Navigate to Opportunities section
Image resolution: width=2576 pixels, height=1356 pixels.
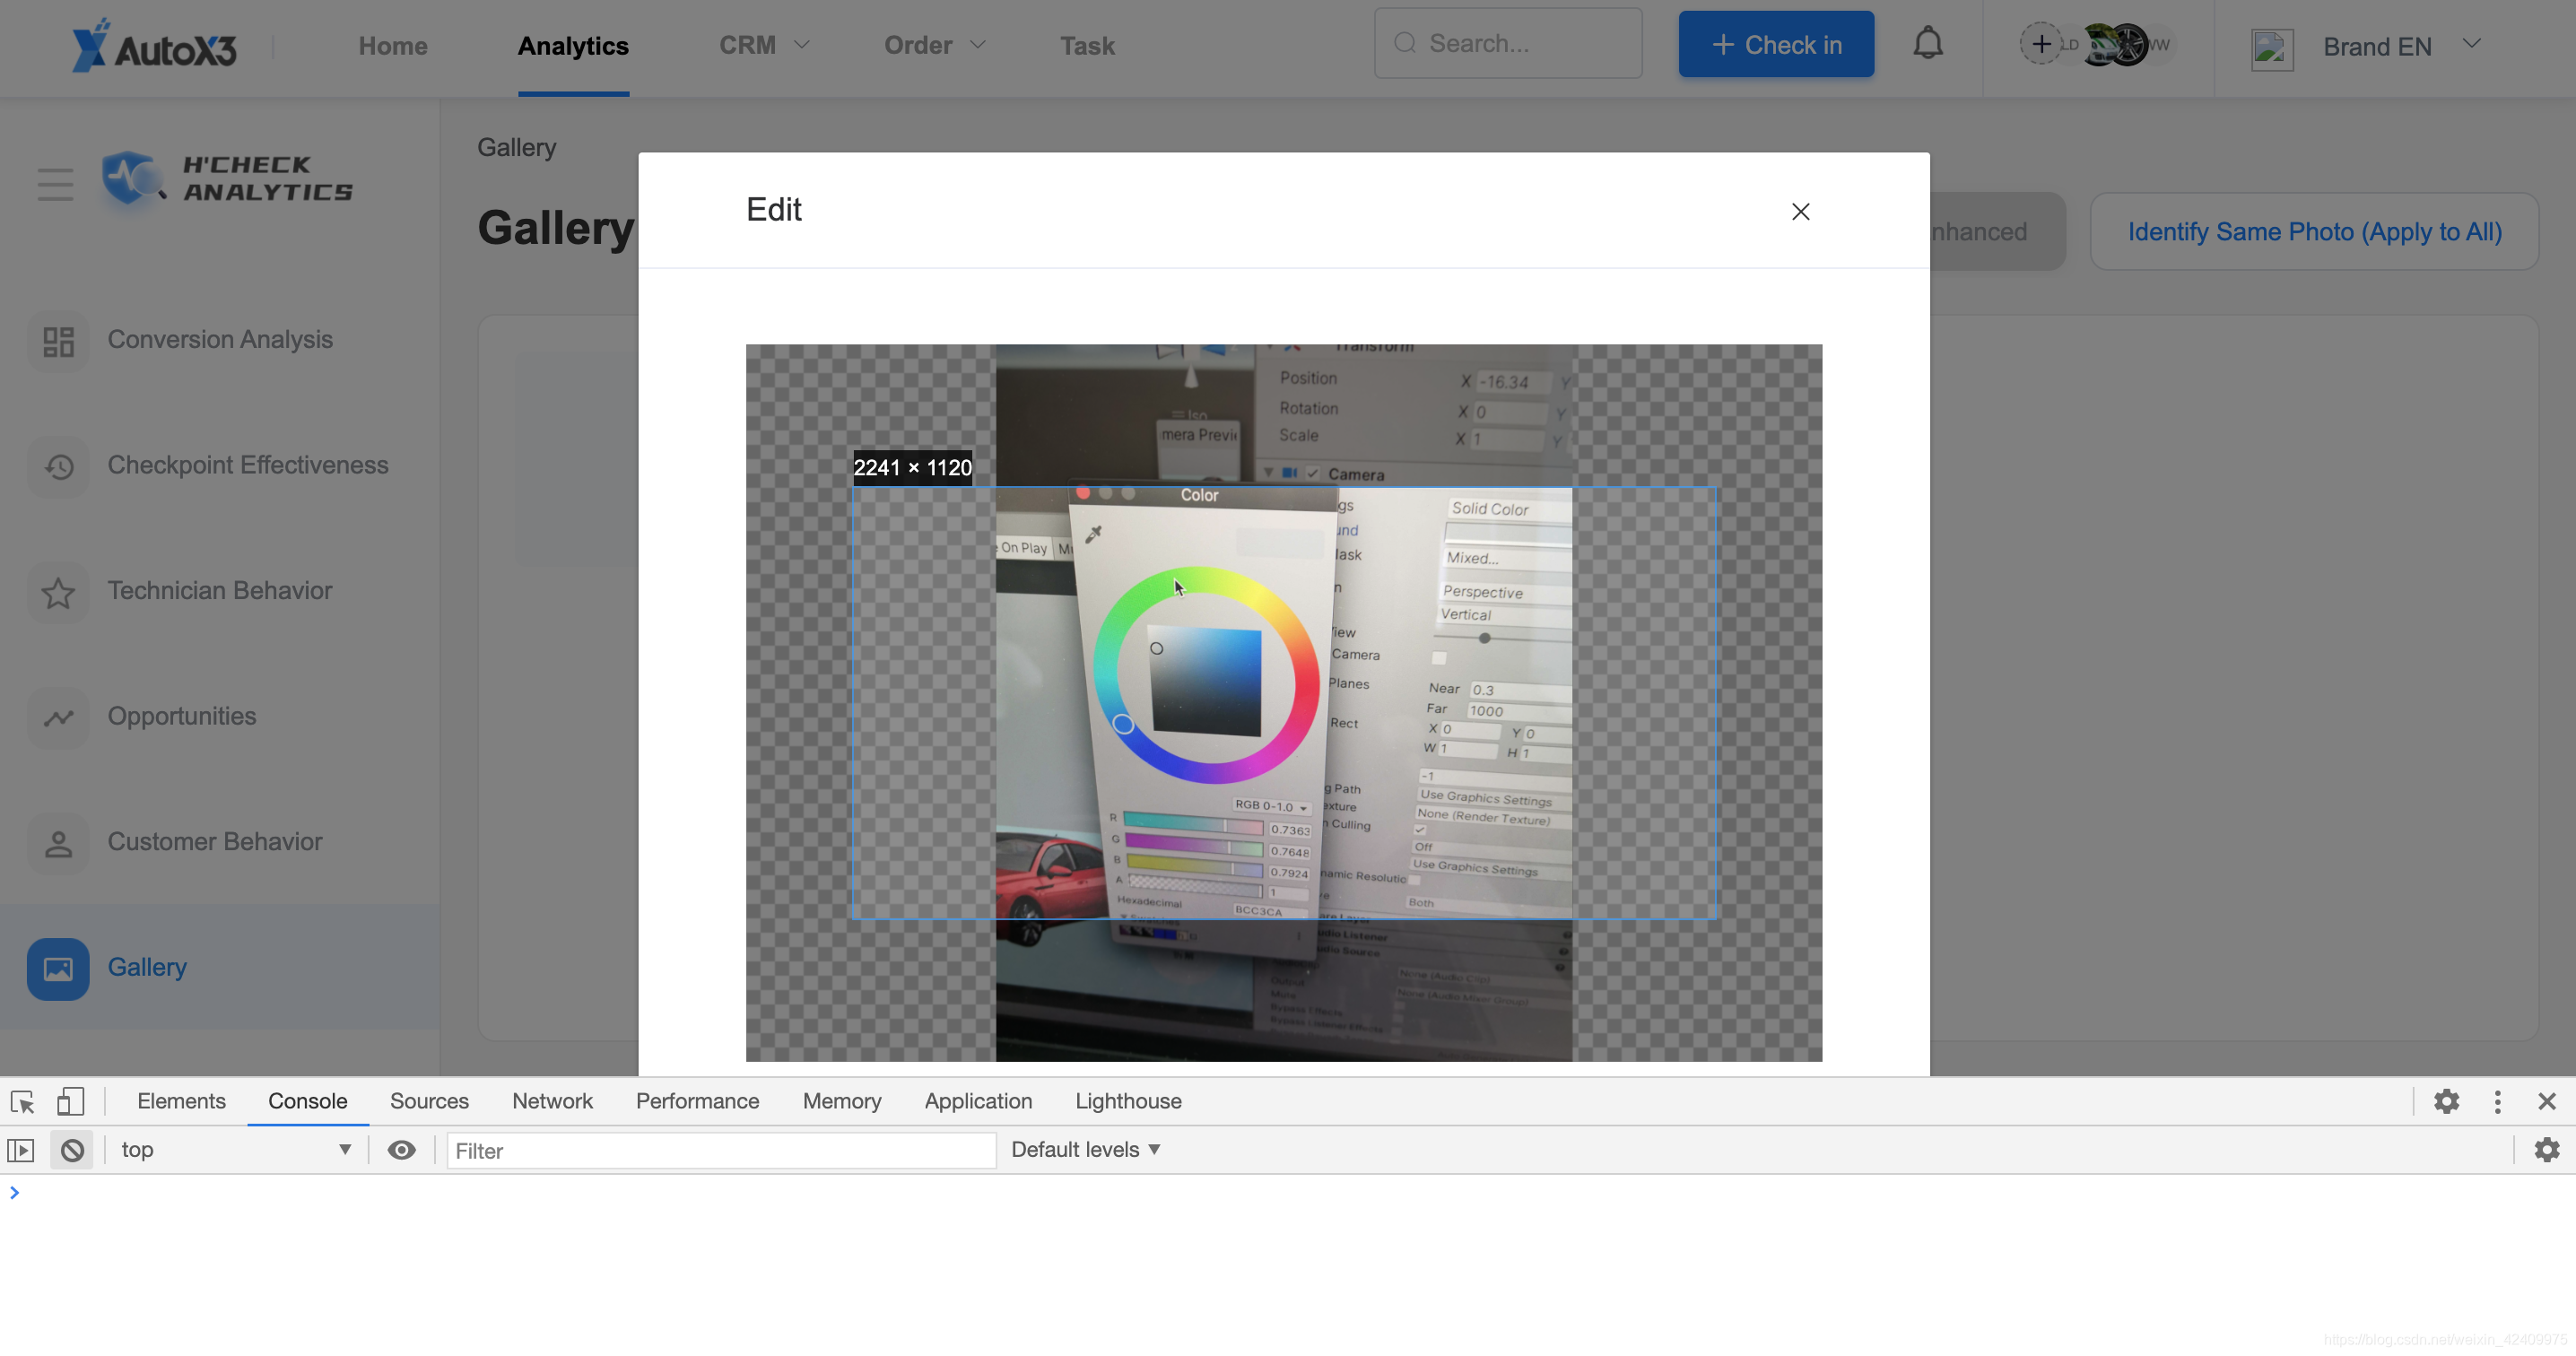pos(182,714)
